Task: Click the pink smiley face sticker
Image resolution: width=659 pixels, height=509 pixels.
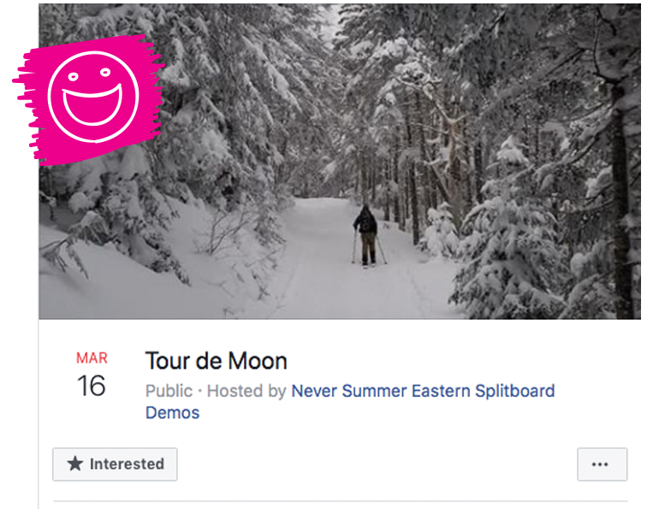Action: [x=89, y=99]
